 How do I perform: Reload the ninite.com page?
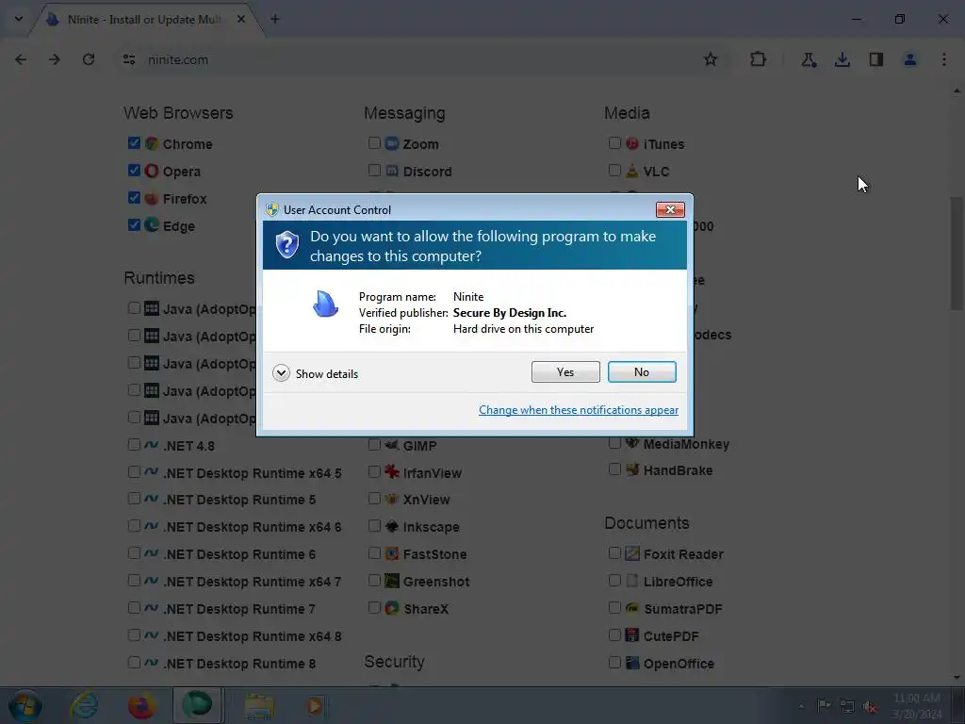89,59
